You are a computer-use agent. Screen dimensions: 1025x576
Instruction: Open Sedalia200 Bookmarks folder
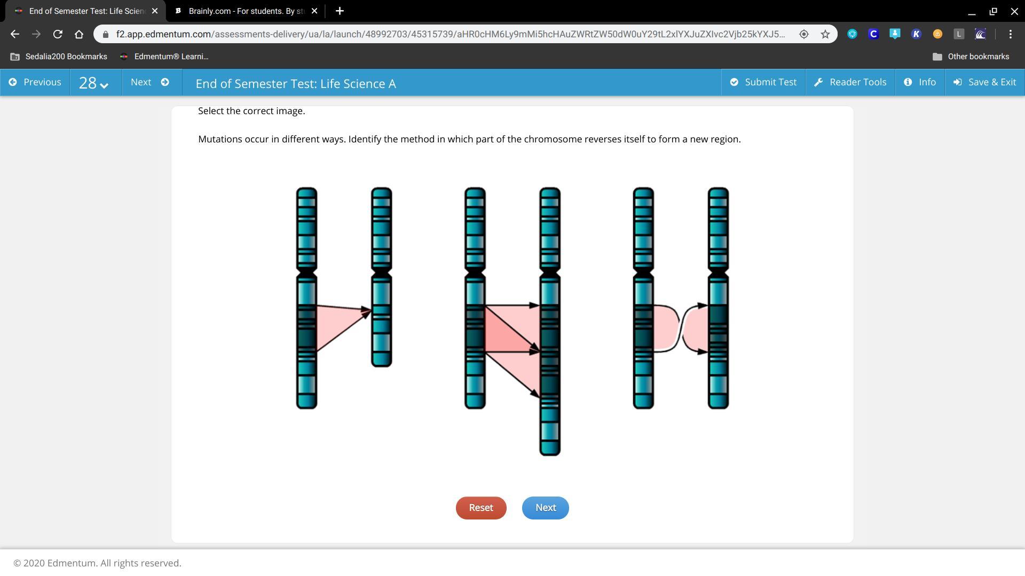(x=59, y=57)
